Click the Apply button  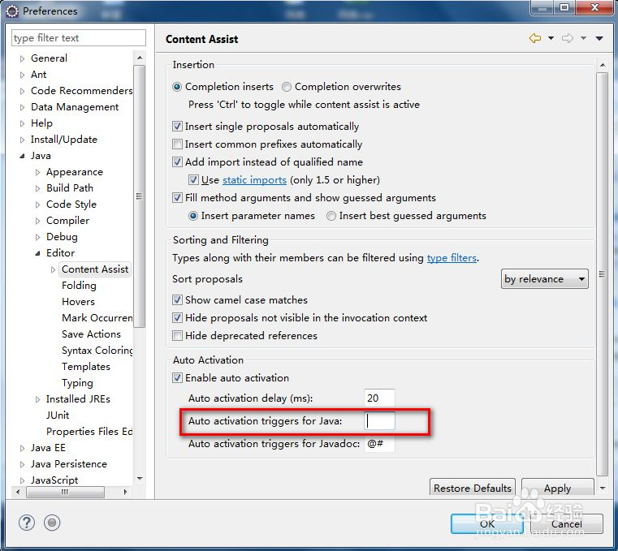(x=557, y=488)
